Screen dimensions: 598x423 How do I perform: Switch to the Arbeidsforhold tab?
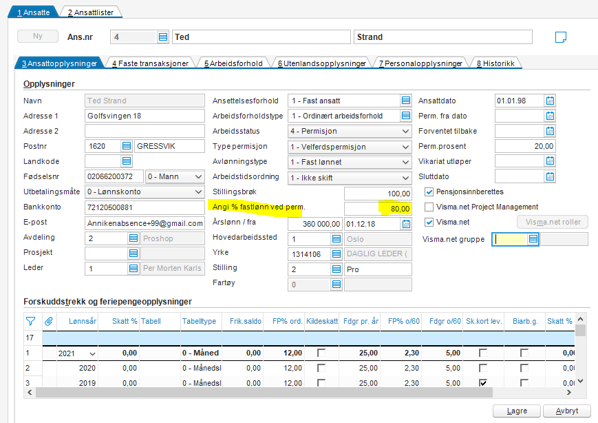pyautogui.click(x=233, y=63)
